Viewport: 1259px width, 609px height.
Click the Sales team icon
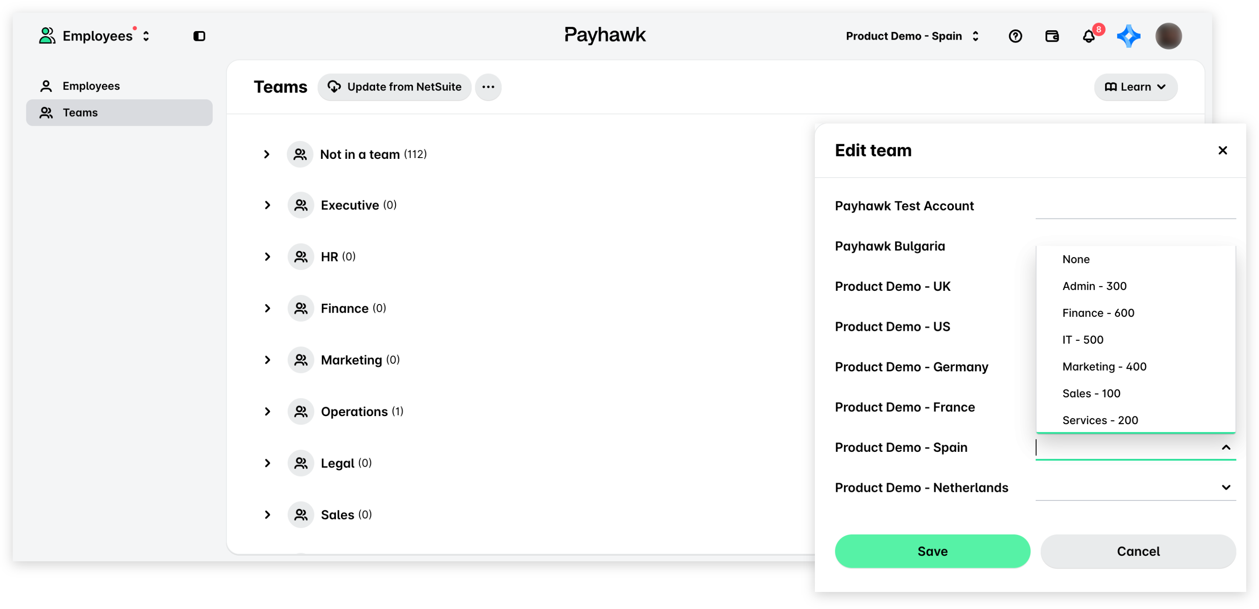(x=300, y=515)
